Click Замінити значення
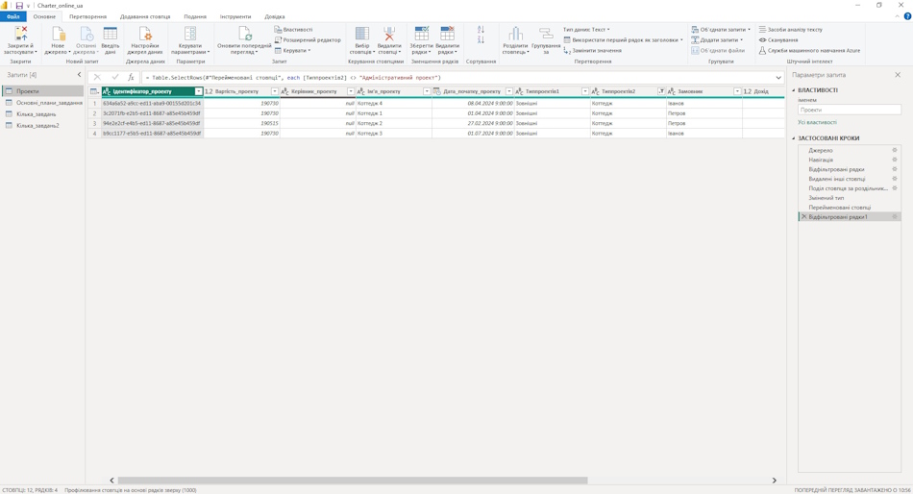Screen dimensions: 913x494 click(593, 51)
